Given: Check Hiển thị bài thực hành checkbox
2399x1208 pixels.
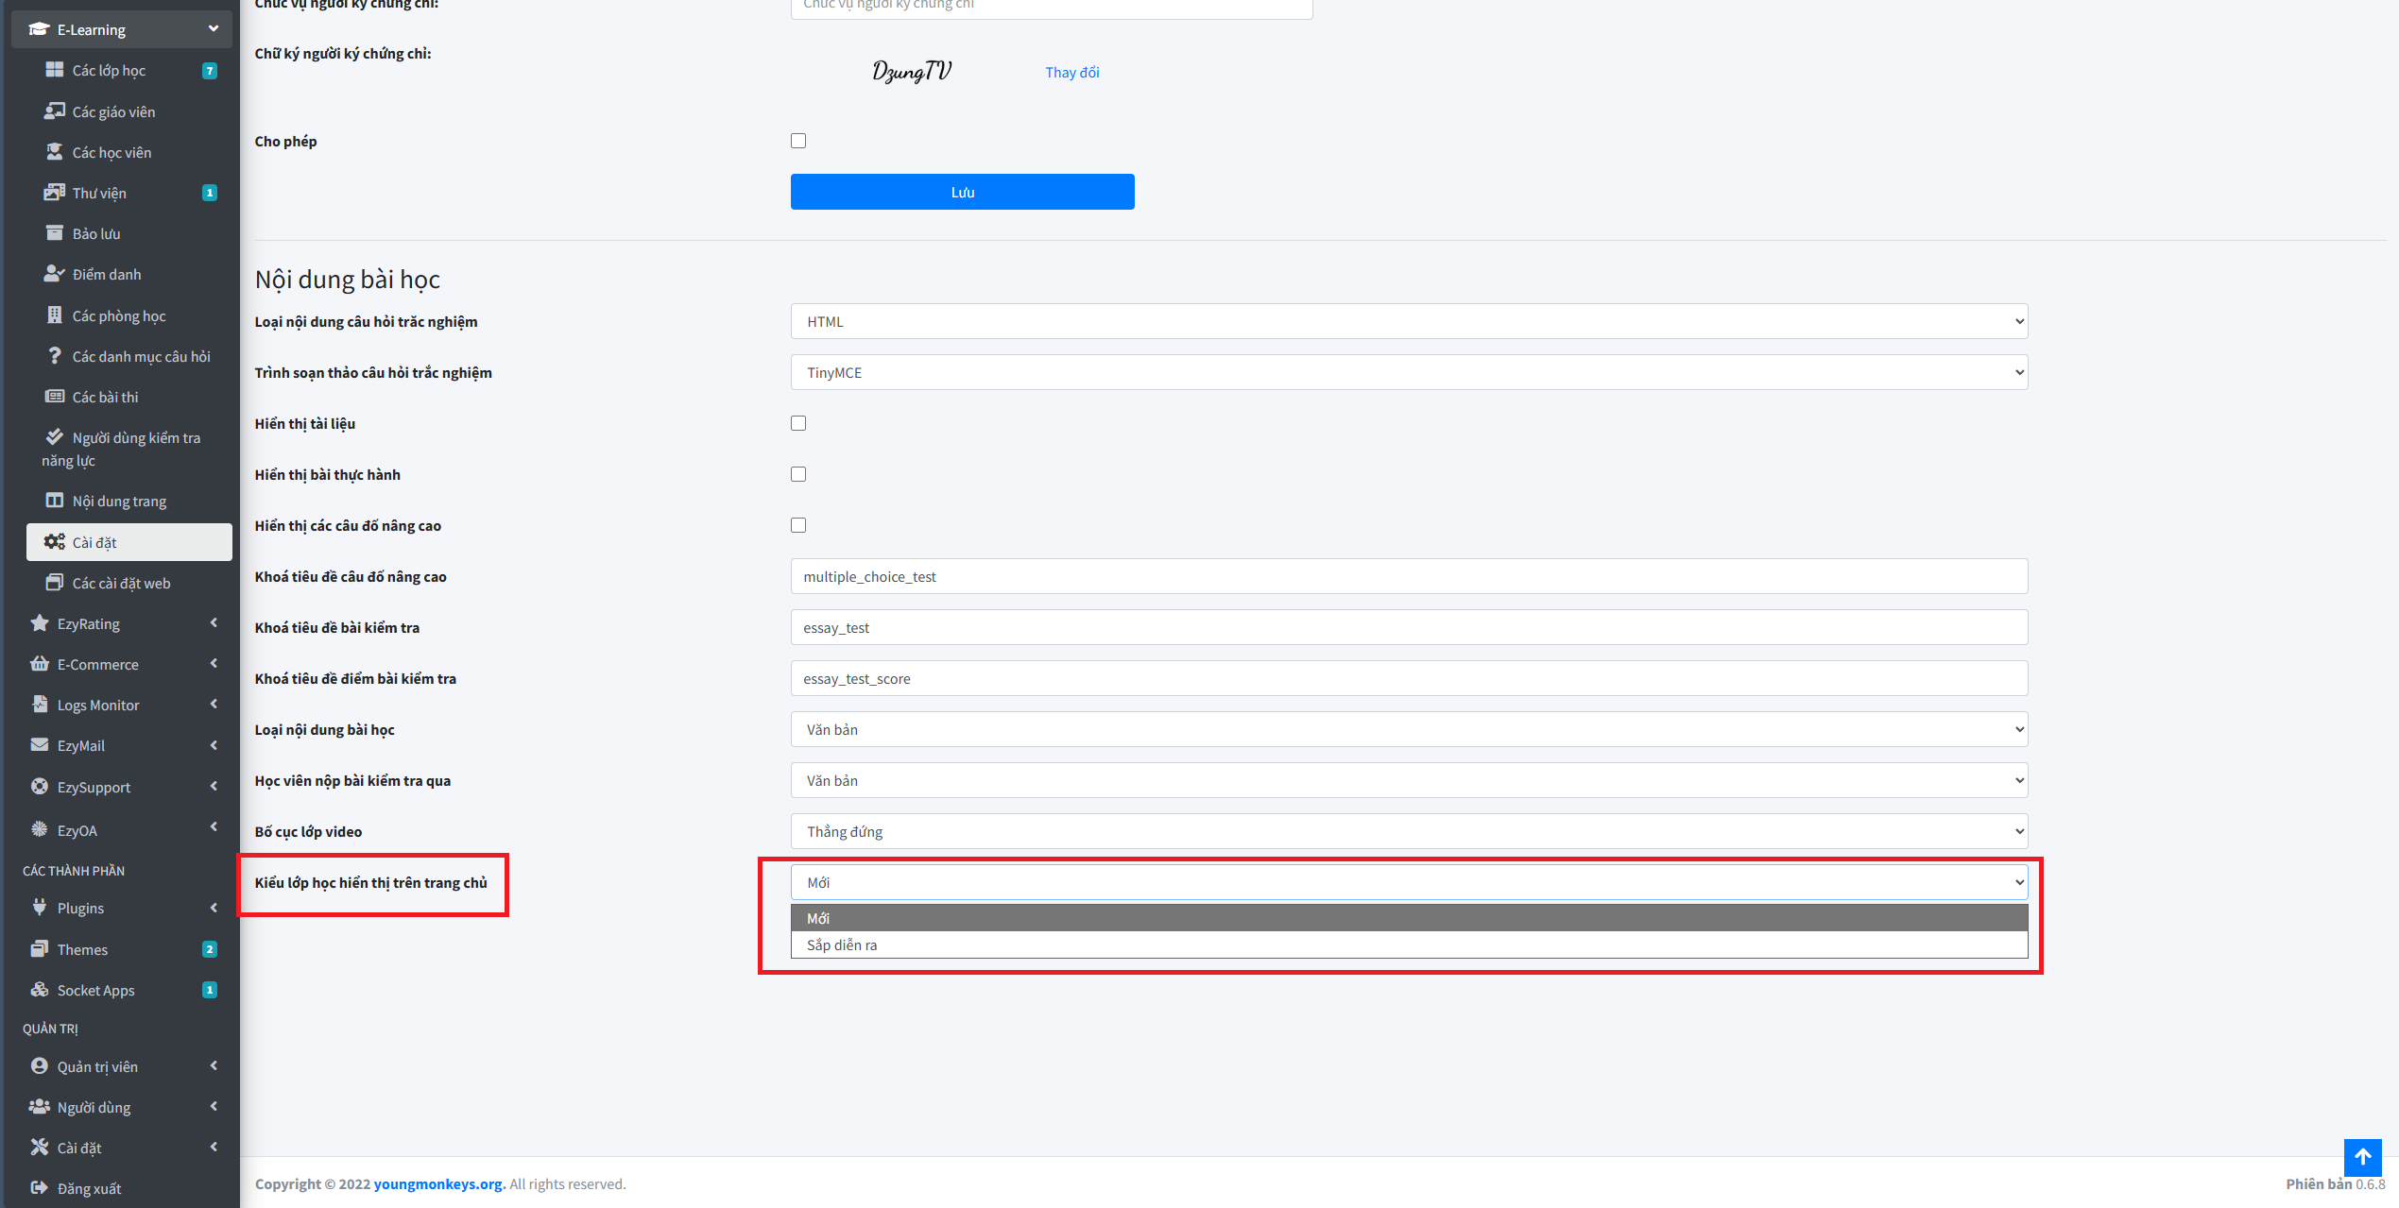Looking at the screenshot, I should pos(798,474).
